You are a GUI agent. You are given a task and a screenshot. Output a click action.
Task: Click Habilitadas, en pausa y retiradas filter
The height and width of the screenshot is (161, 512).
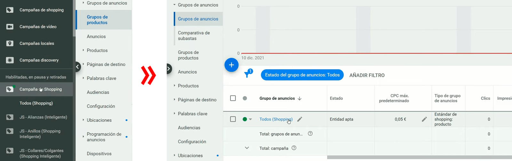coord(36,77)
